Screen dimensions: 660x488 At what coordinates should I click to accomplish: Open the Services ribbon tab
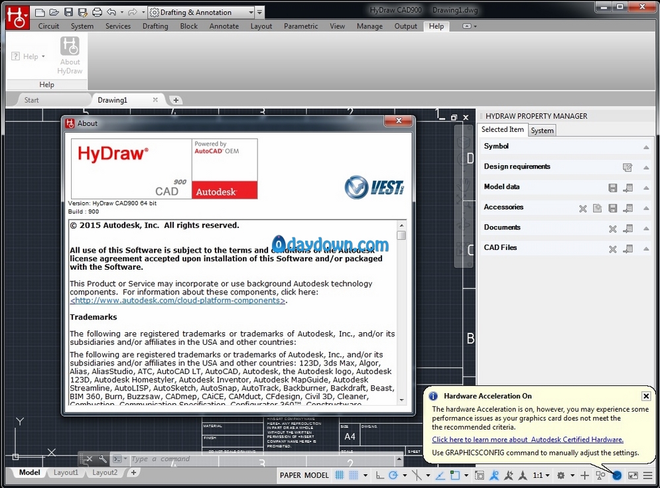118,26
